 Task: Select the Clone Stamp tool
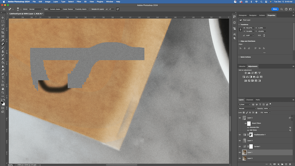pos(3,51)
